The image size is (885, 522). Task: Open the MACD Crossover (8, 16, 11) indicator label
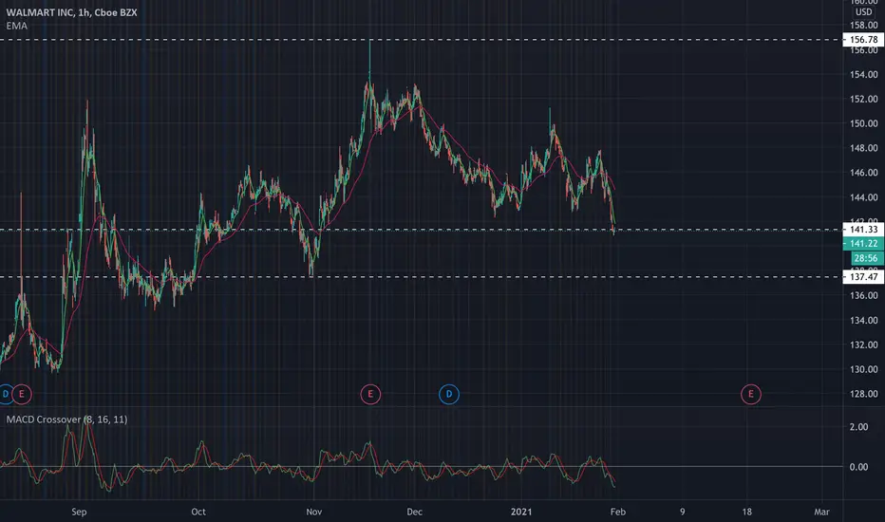tap(66, 419)
